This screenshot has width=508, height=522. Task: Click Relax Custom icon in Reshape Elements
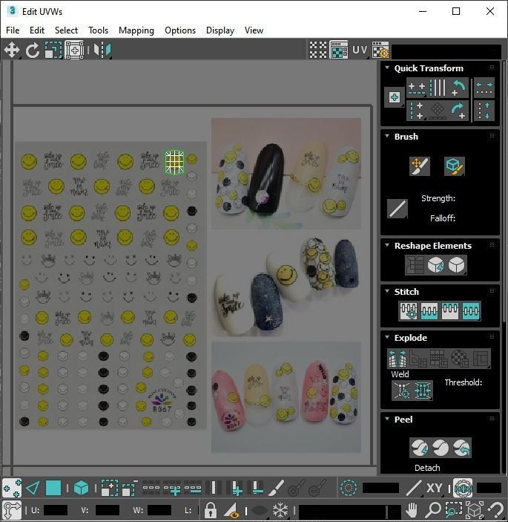pyautogui.click(x=457, y=265)
